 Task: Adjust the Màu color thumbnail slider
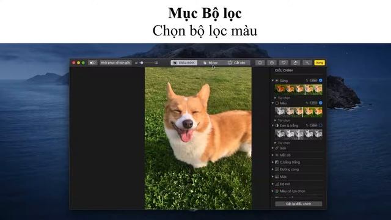pos(299,112)
